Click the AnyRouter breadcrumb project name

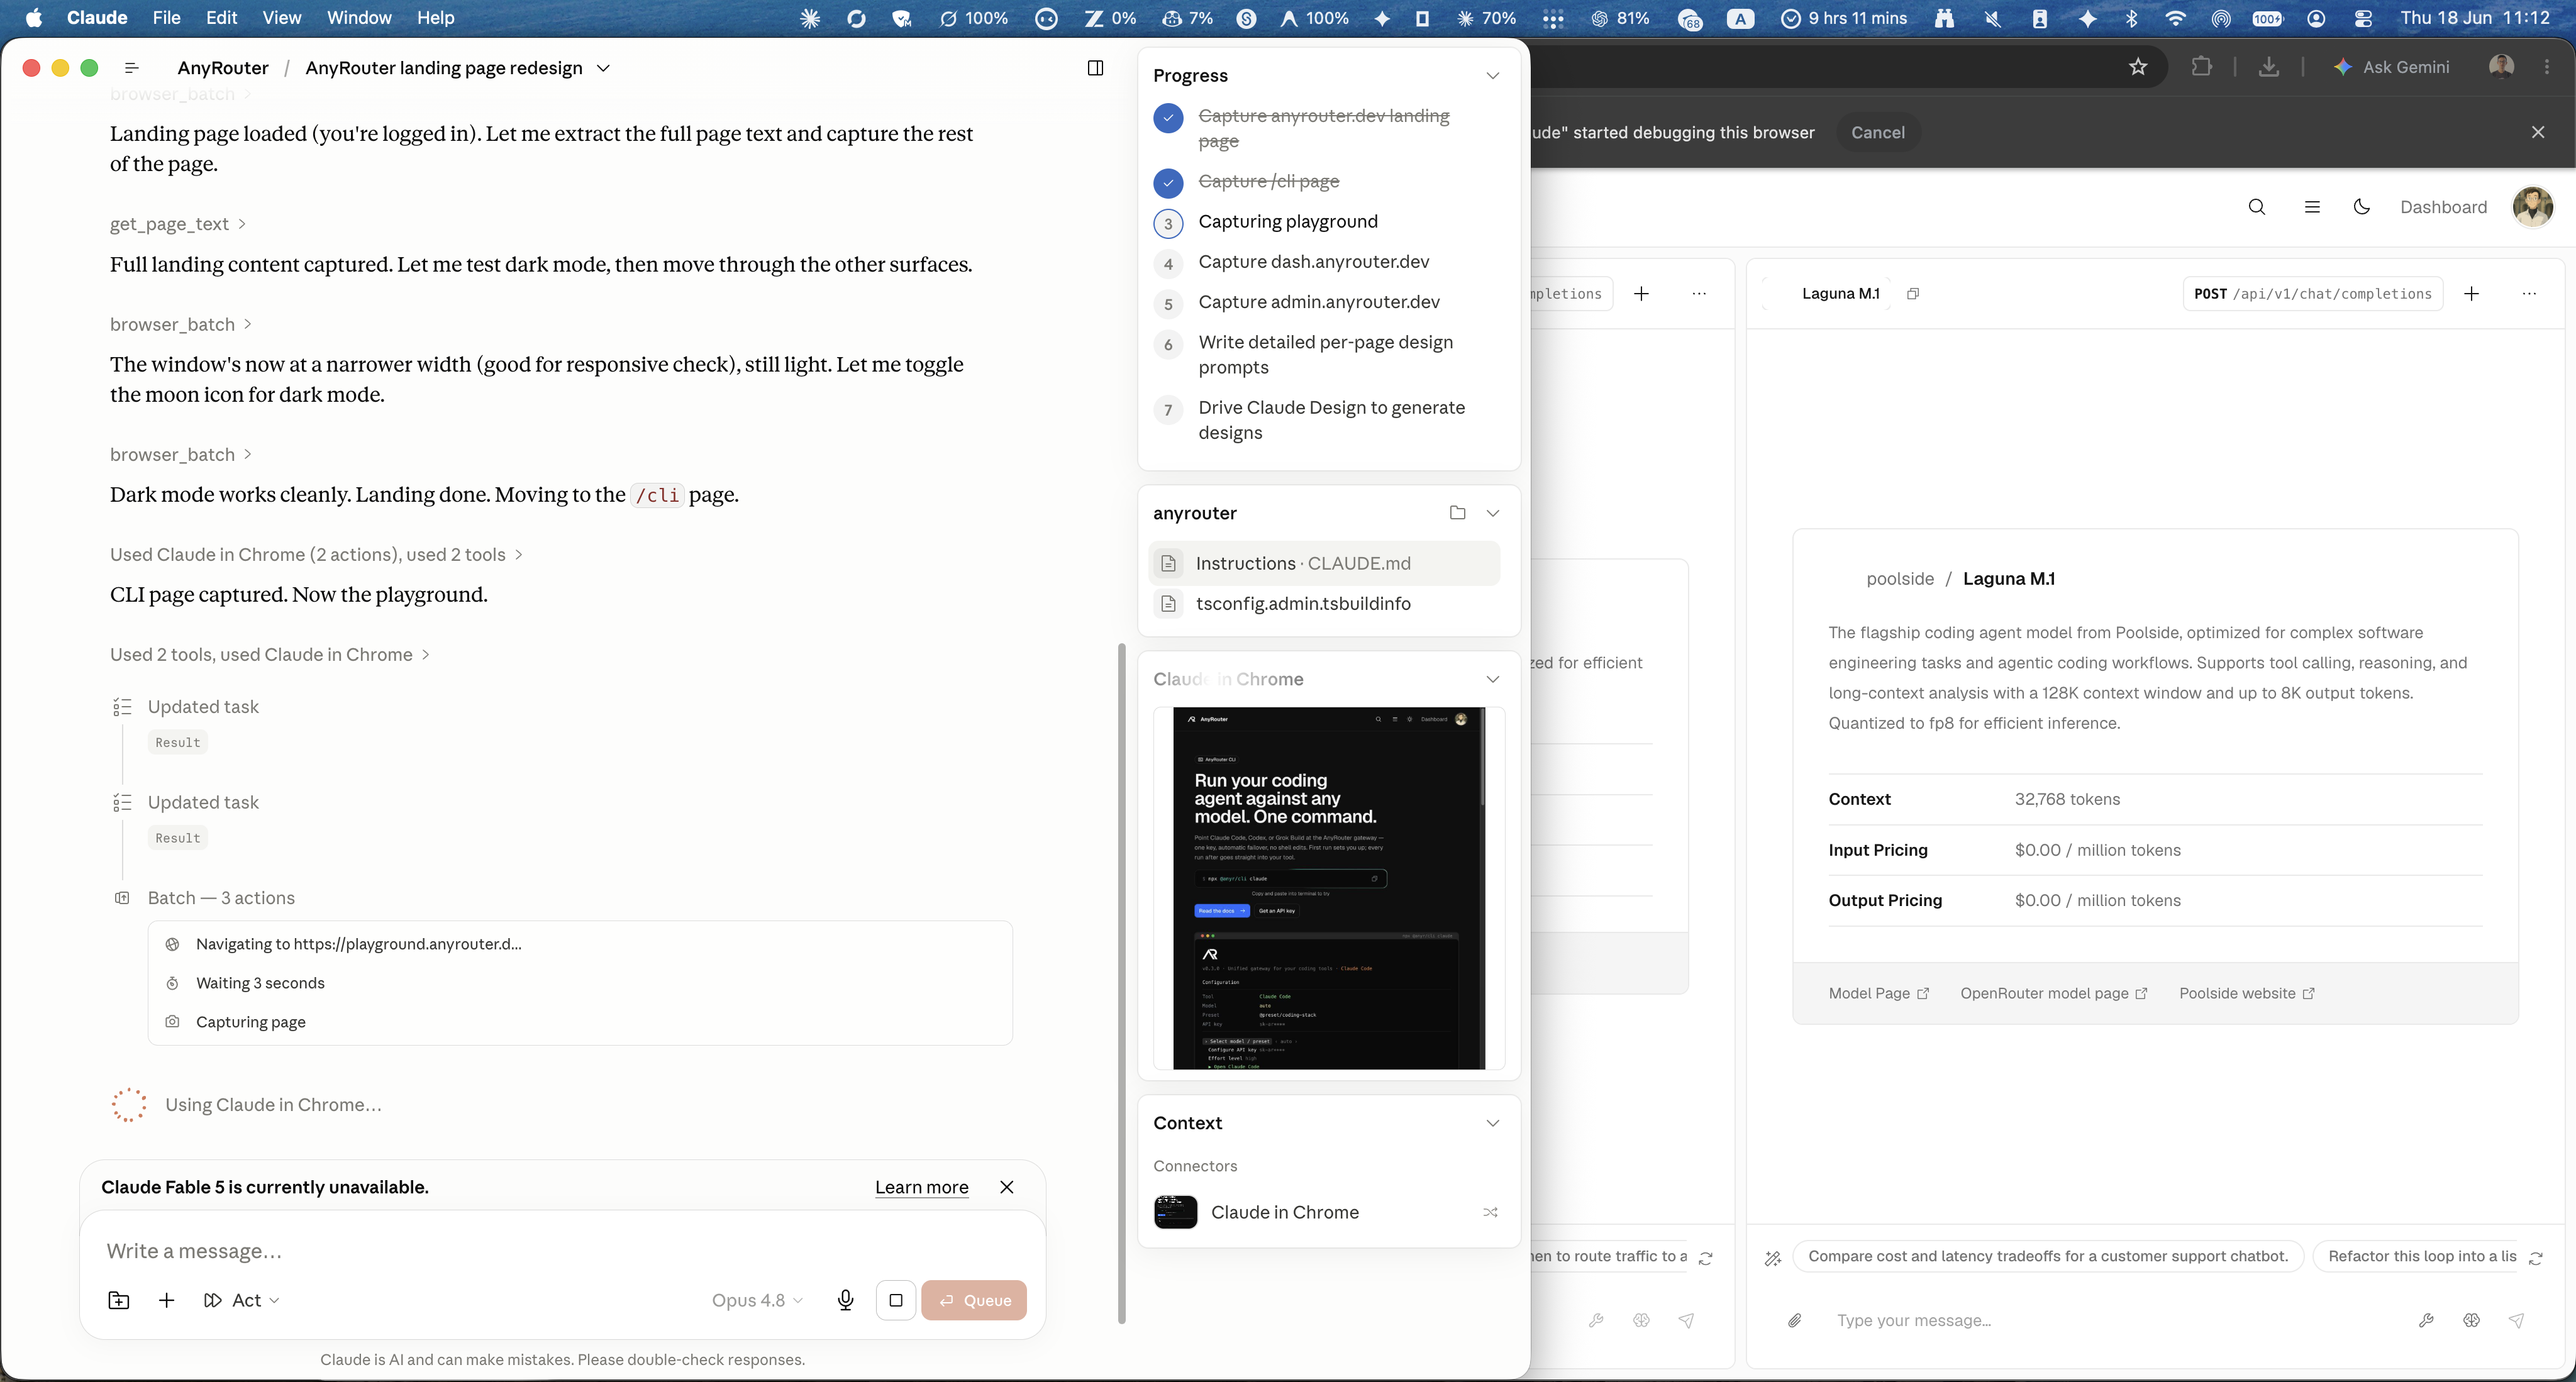tap(223, 68)
